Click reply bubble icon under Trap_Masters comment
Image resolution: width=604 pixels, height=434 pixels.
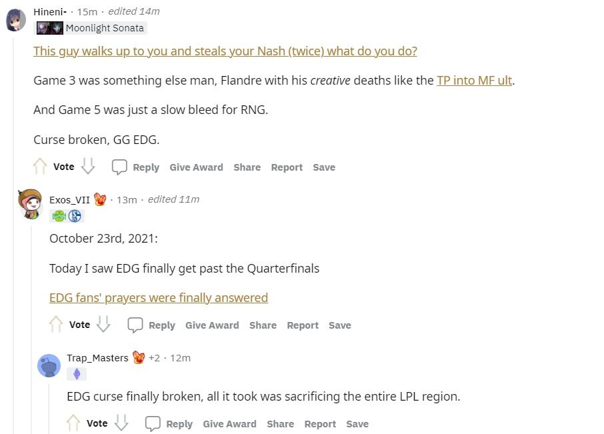click(153, 423)
